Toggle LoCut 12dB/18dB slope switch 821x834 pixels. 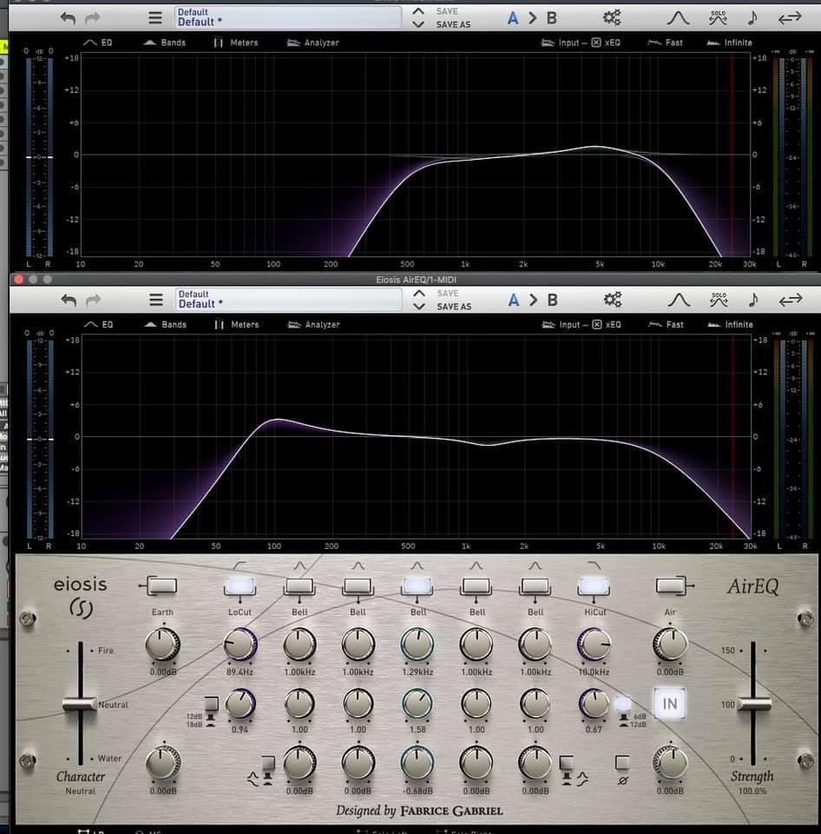(x=212, y=705)
